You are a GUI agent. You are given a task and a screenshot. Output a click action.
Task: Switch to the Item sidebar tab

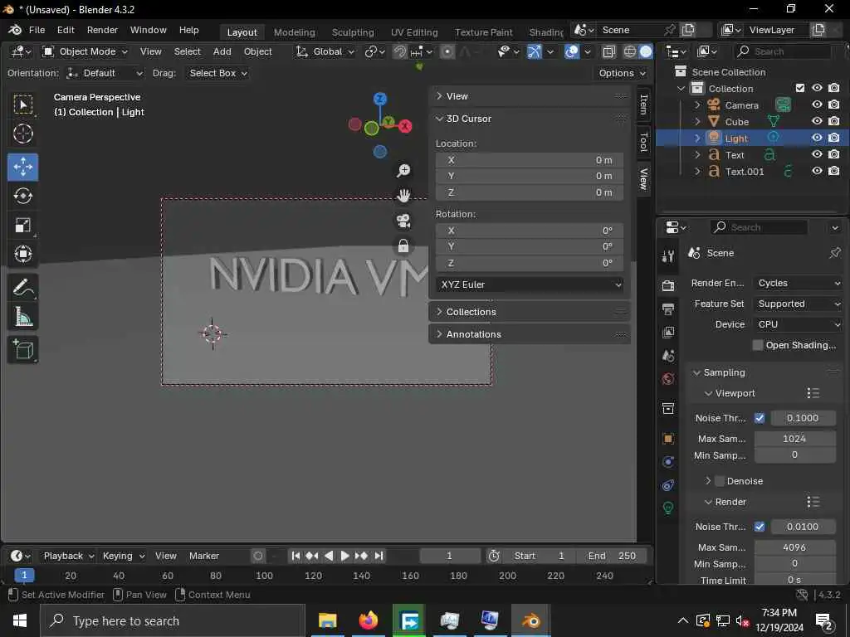[x=643, y=105]
